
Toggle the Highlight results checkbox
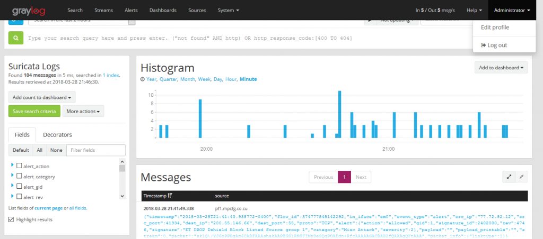[x=11, y=219]
